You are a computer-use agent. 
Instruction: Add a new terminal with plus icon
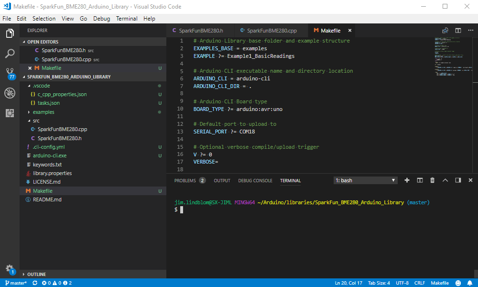pyautogui.click(x=407, y=180)
